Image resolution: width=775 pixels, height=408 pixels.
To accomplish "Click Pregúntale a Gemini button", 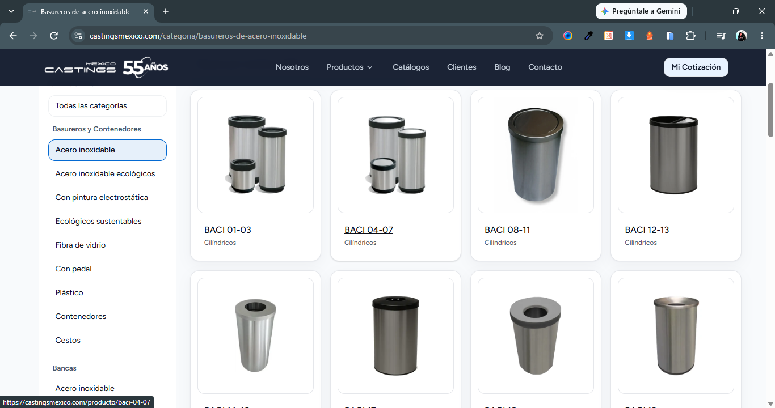I will click(641, 11).
